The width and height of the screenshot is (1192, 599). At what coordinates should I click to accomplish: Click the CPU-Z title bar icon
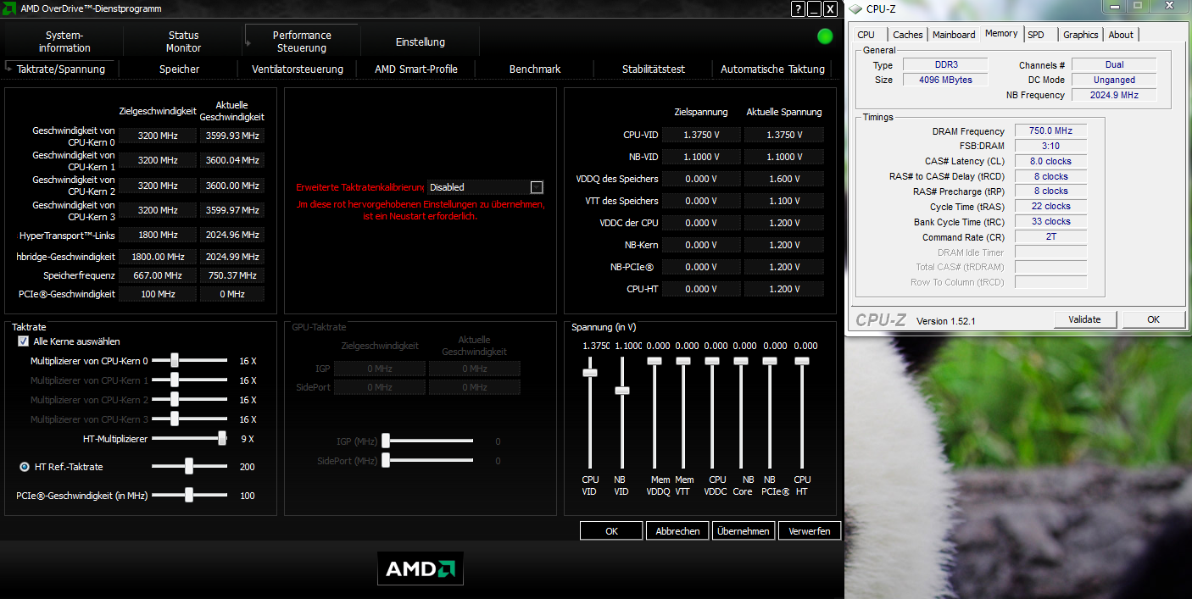[x=855, y=9]
